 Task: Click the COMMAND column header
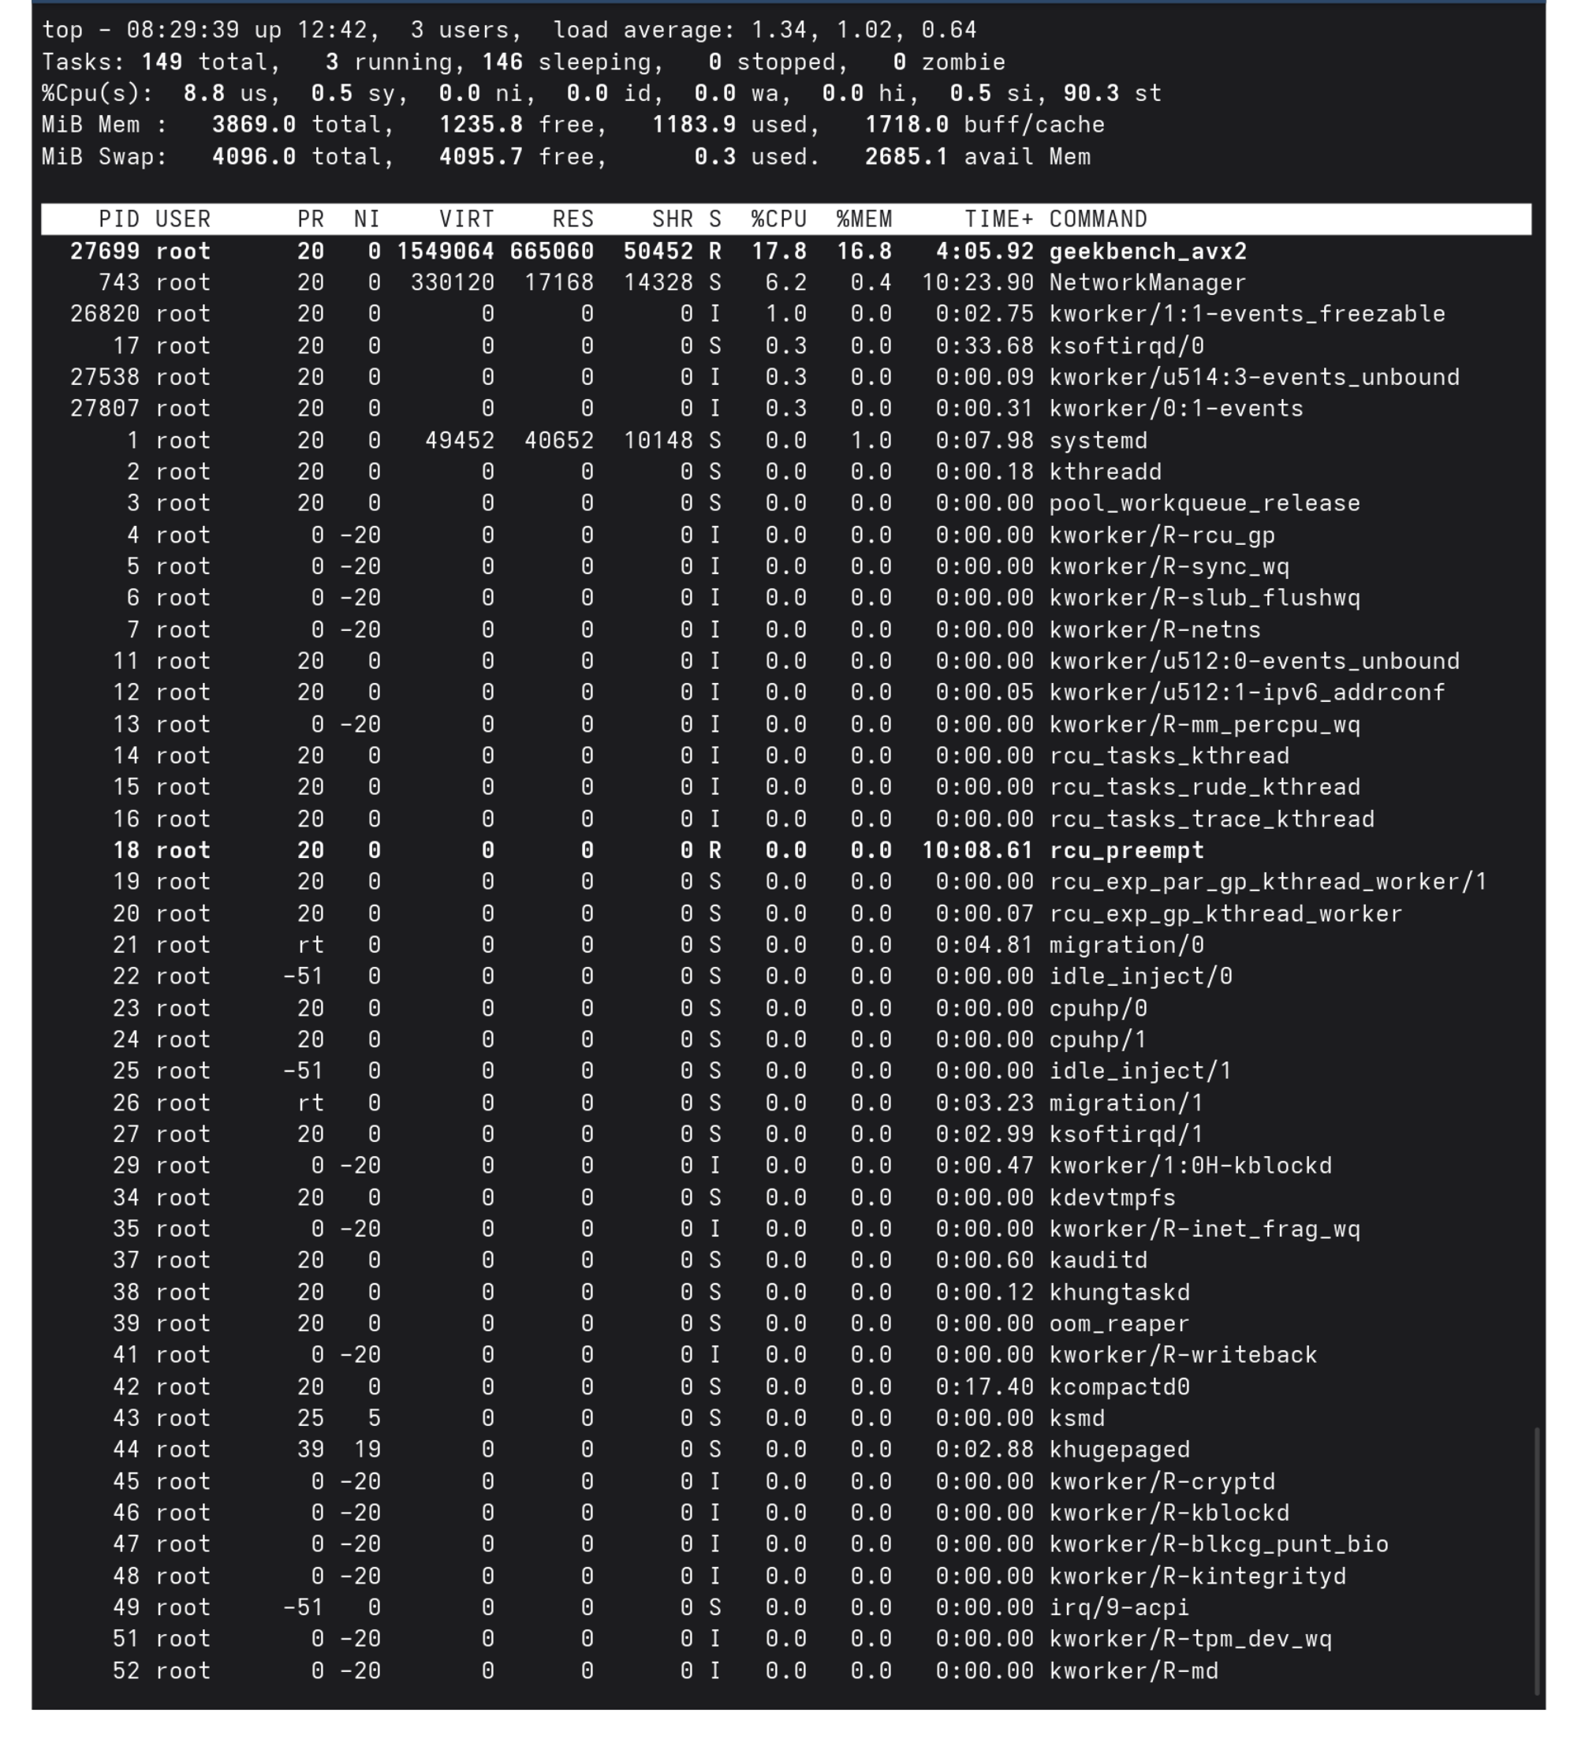1098,219
